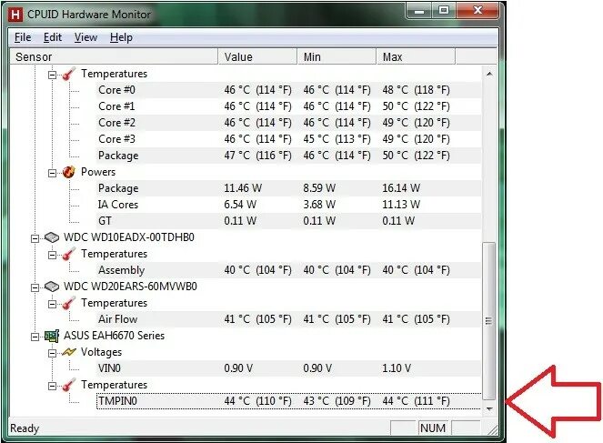Click the scroll down arrow

(x=489, y=408)
